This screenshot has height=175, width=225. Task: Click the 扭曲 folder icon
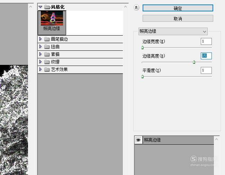(47, 47)
